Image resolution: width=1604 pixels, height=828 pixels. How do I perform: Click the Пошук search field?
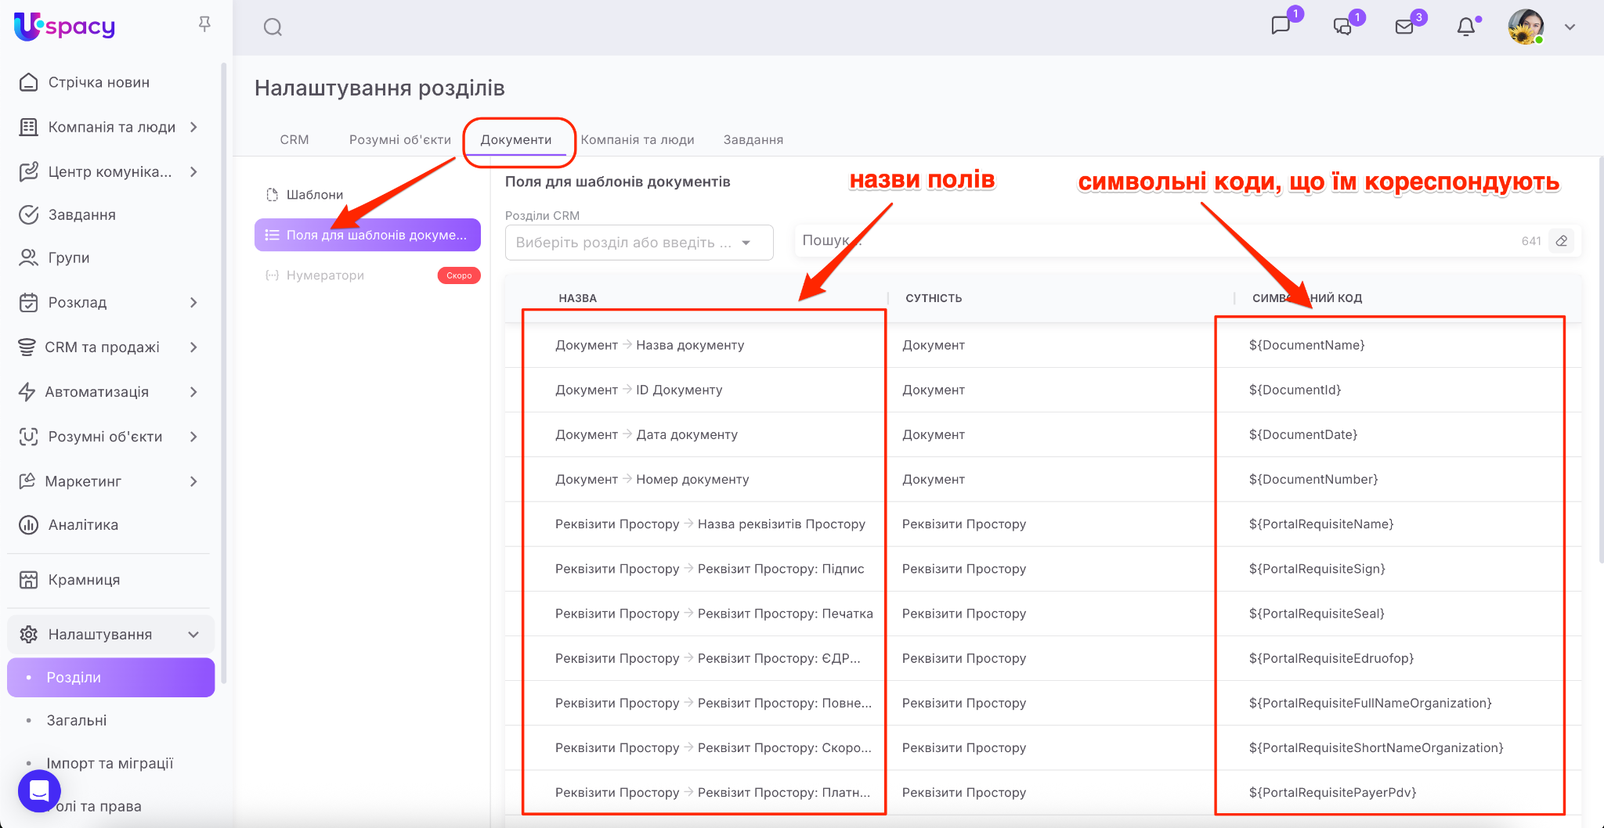[x=1159, y=241]
